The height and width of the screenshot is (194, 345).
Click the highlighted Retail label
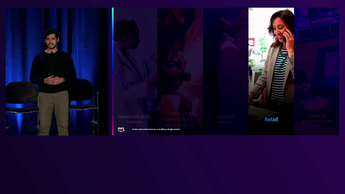coord(271,119)
